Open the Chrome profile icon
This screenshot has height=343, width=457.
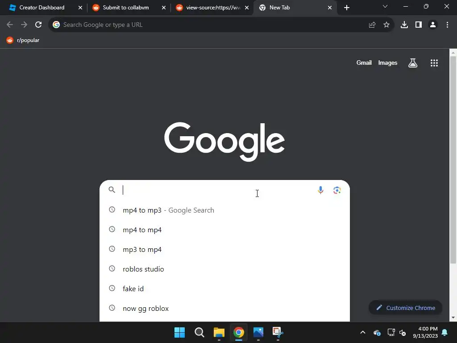(x=433, y=25)
